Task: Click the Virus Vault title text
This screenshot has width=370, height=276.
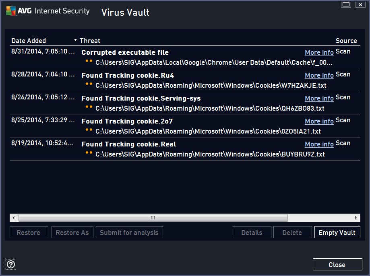Action: click(x=125, y=12)
